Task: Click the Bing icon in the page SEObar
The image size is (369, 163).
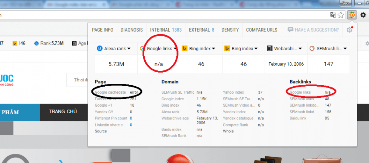Action: tap(15, 43)
